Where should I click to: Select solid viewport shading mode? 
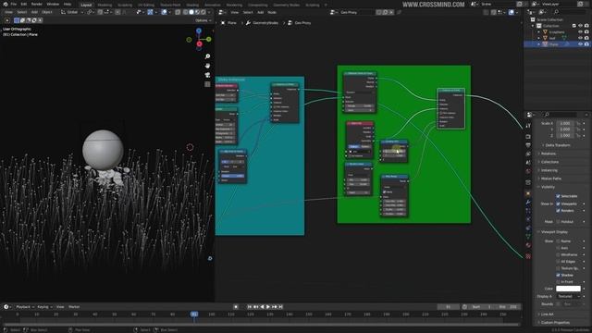pyautogui.click(x=191, y=12)
